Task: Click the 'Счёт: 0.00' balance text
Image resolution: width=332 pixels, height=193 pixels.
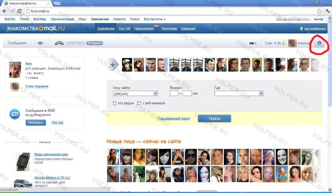Action: 273,43
